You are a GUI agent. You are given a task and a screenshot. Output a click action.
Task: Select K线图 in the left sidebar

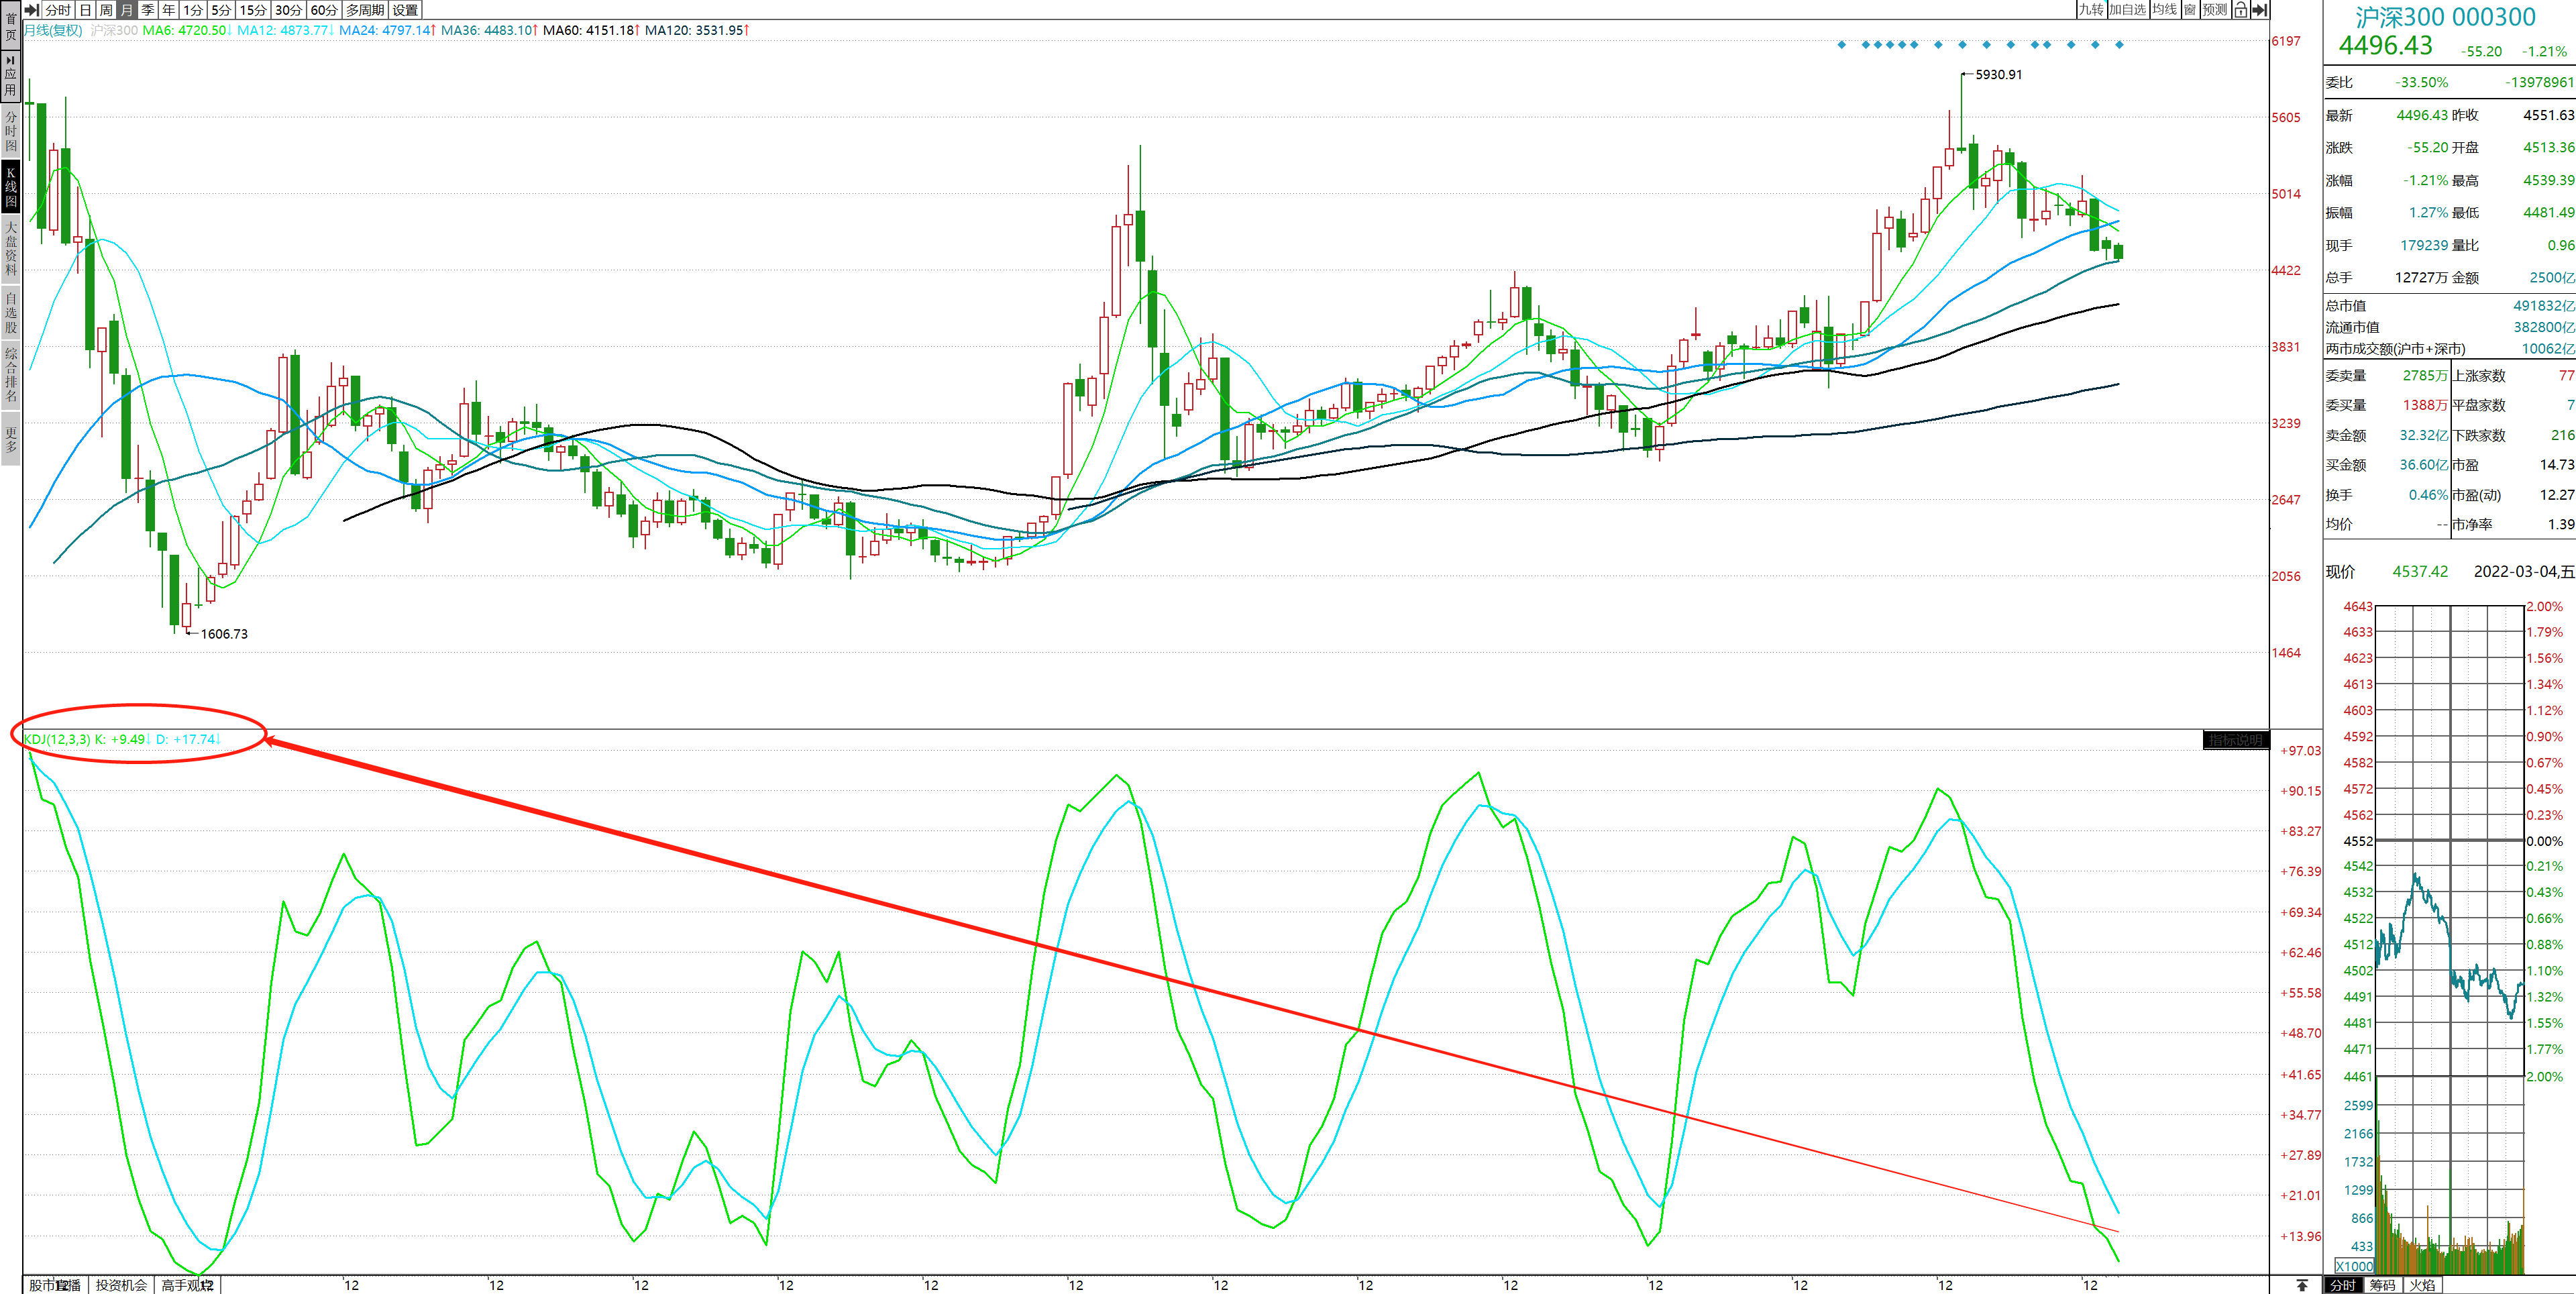click(x=10, y=187)
